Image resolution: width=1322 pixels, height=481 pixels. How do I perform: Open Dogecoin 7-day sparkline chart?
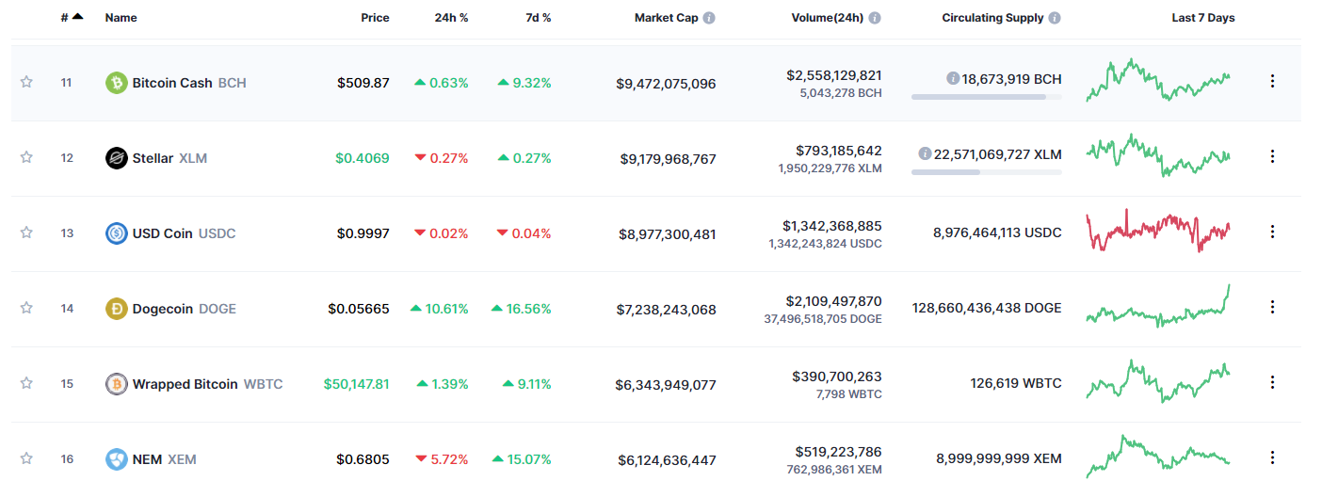[1158, 305]
